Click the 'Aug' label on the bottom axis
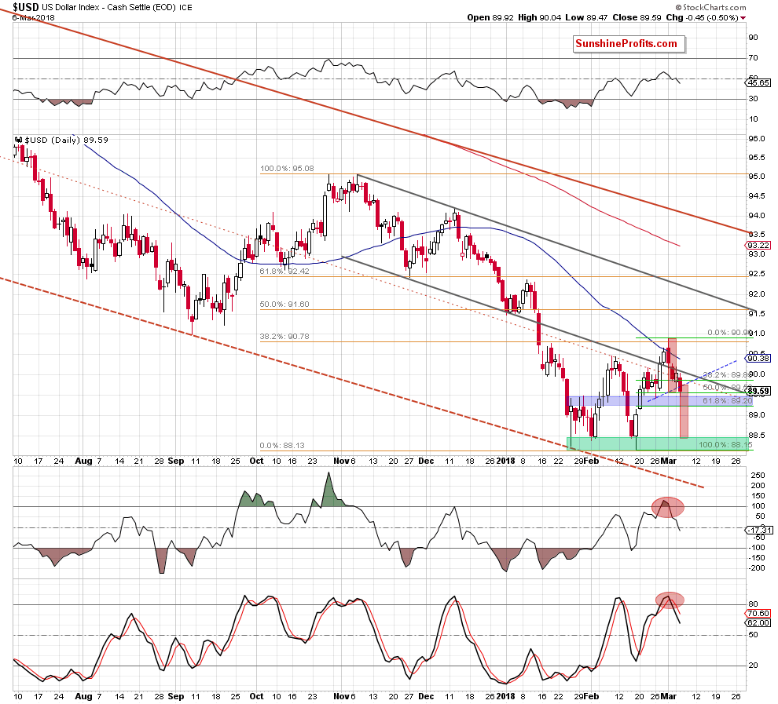 tap(83, 696)
